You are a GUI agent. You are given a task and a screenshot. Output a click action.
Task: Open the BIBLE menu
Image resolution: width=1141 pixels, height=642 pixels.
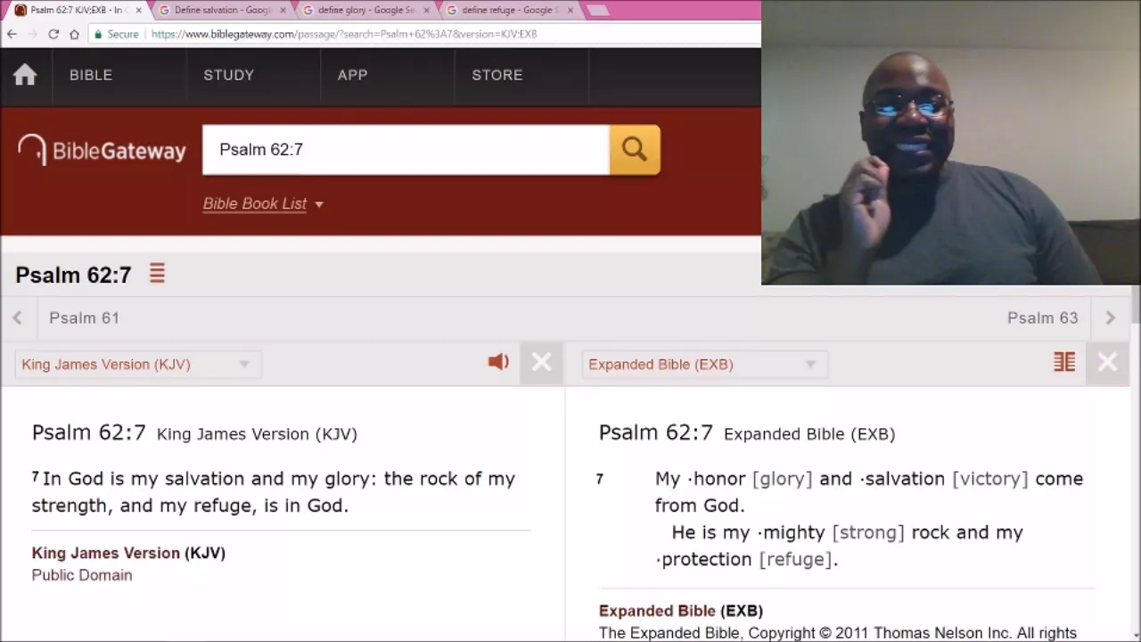point(91,75)
